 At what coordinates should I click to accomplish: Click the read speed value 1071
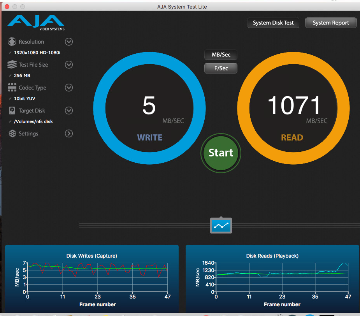coord(294,105)
